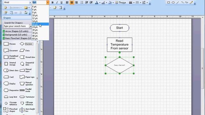Select the Data shape in stencil
The height and width of the screenshot is (115, 205).
[x=25, y=50]
